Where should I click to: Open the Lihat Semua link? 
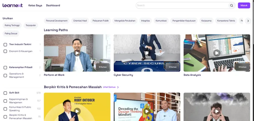coord(109,87)
